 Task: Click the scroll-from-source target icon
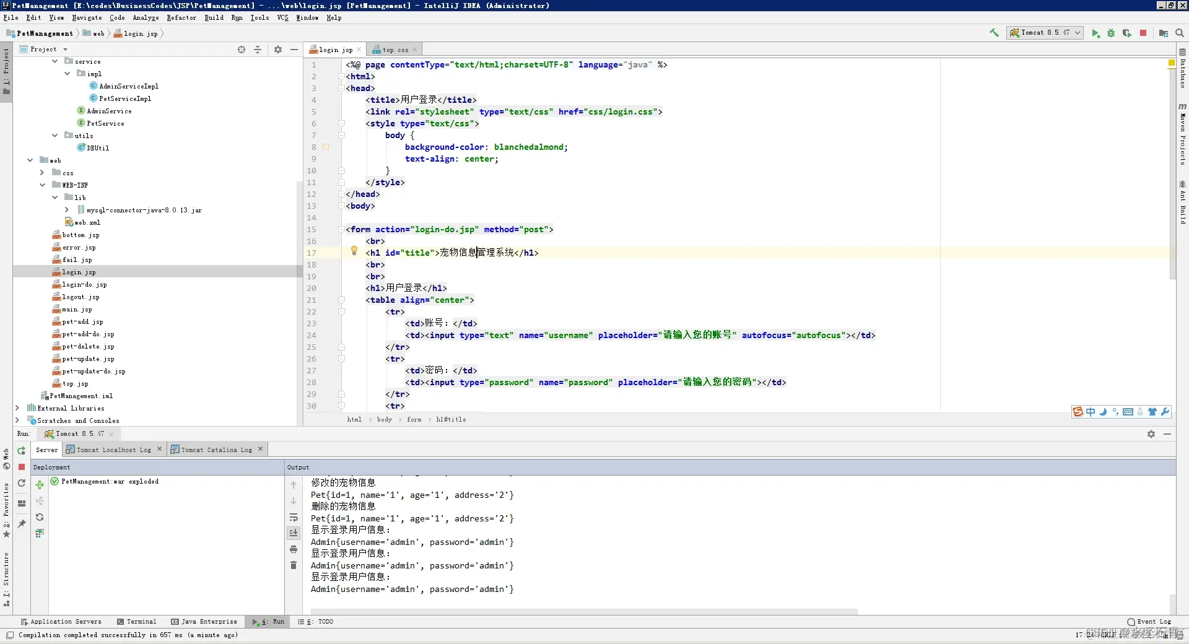coord(242,50)
